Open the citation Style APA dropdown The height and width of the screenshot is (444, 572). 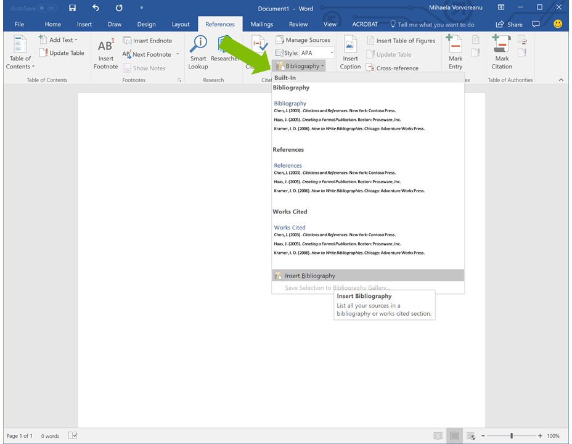(331, 52)
